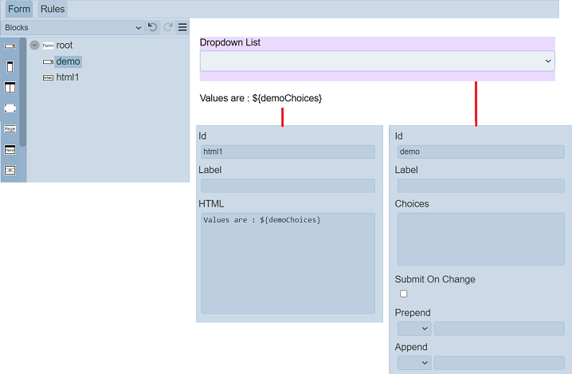The width and height of the screenshot is (572, 374).
Task: Select the Panel block icon in palette
Action: click(x=10, y=149)
